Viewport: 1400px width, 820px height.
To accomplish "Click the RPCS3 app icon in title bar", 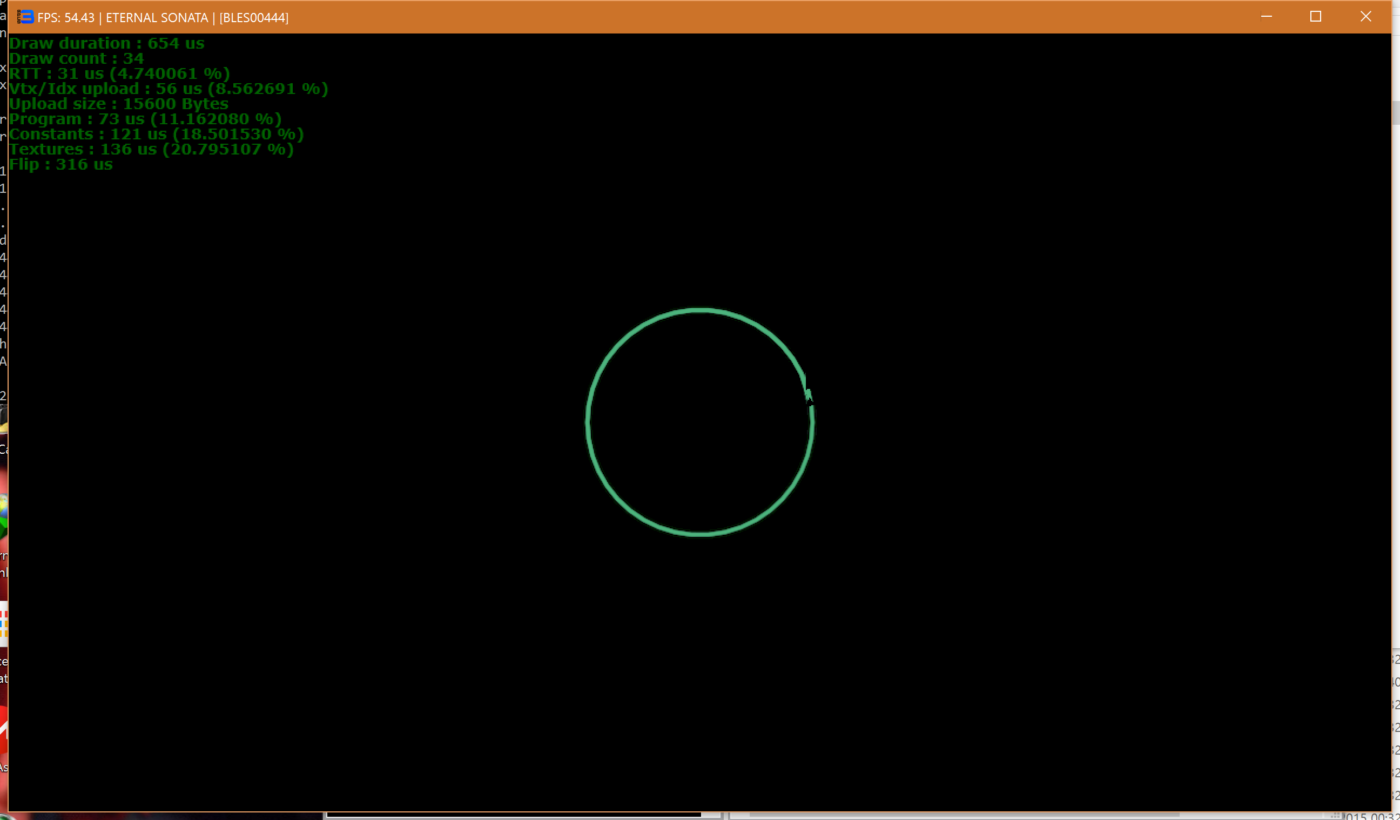I will click(x=25, y=17).
